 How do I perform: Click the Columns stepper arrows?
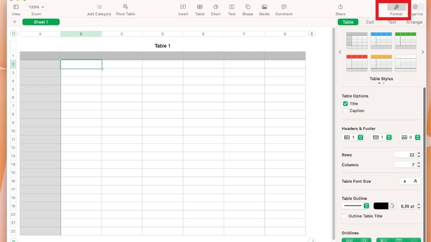(419, 165)
